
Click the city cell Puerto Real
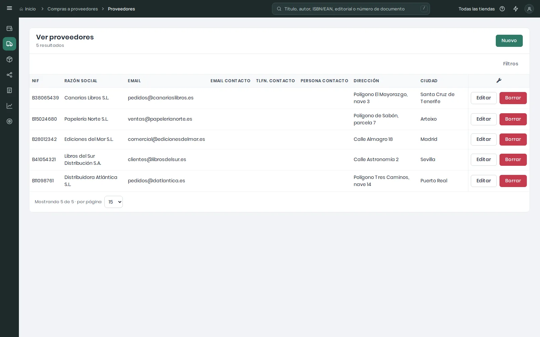(x=434, y=181)
